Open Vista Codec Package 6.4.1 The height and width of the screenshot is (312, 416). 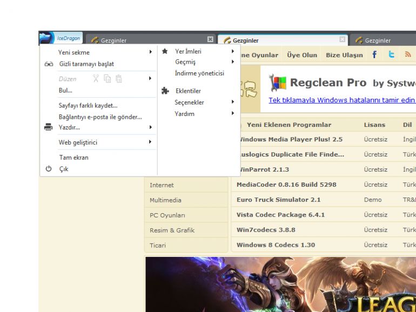[280, 215]
